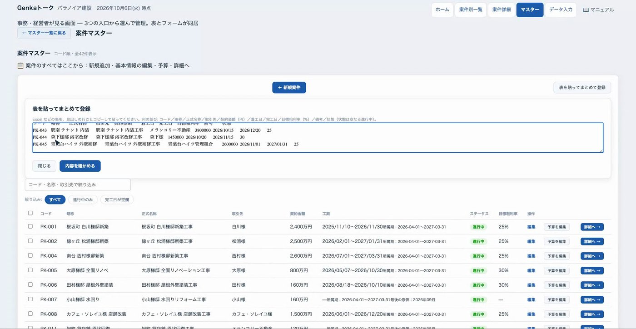Edit the PK-008 row via 編集
Viewport: 636px width, 329px height.
point(532,314)
